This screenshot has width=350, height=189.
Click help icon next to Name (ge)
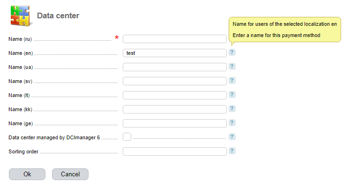[232, 123]
